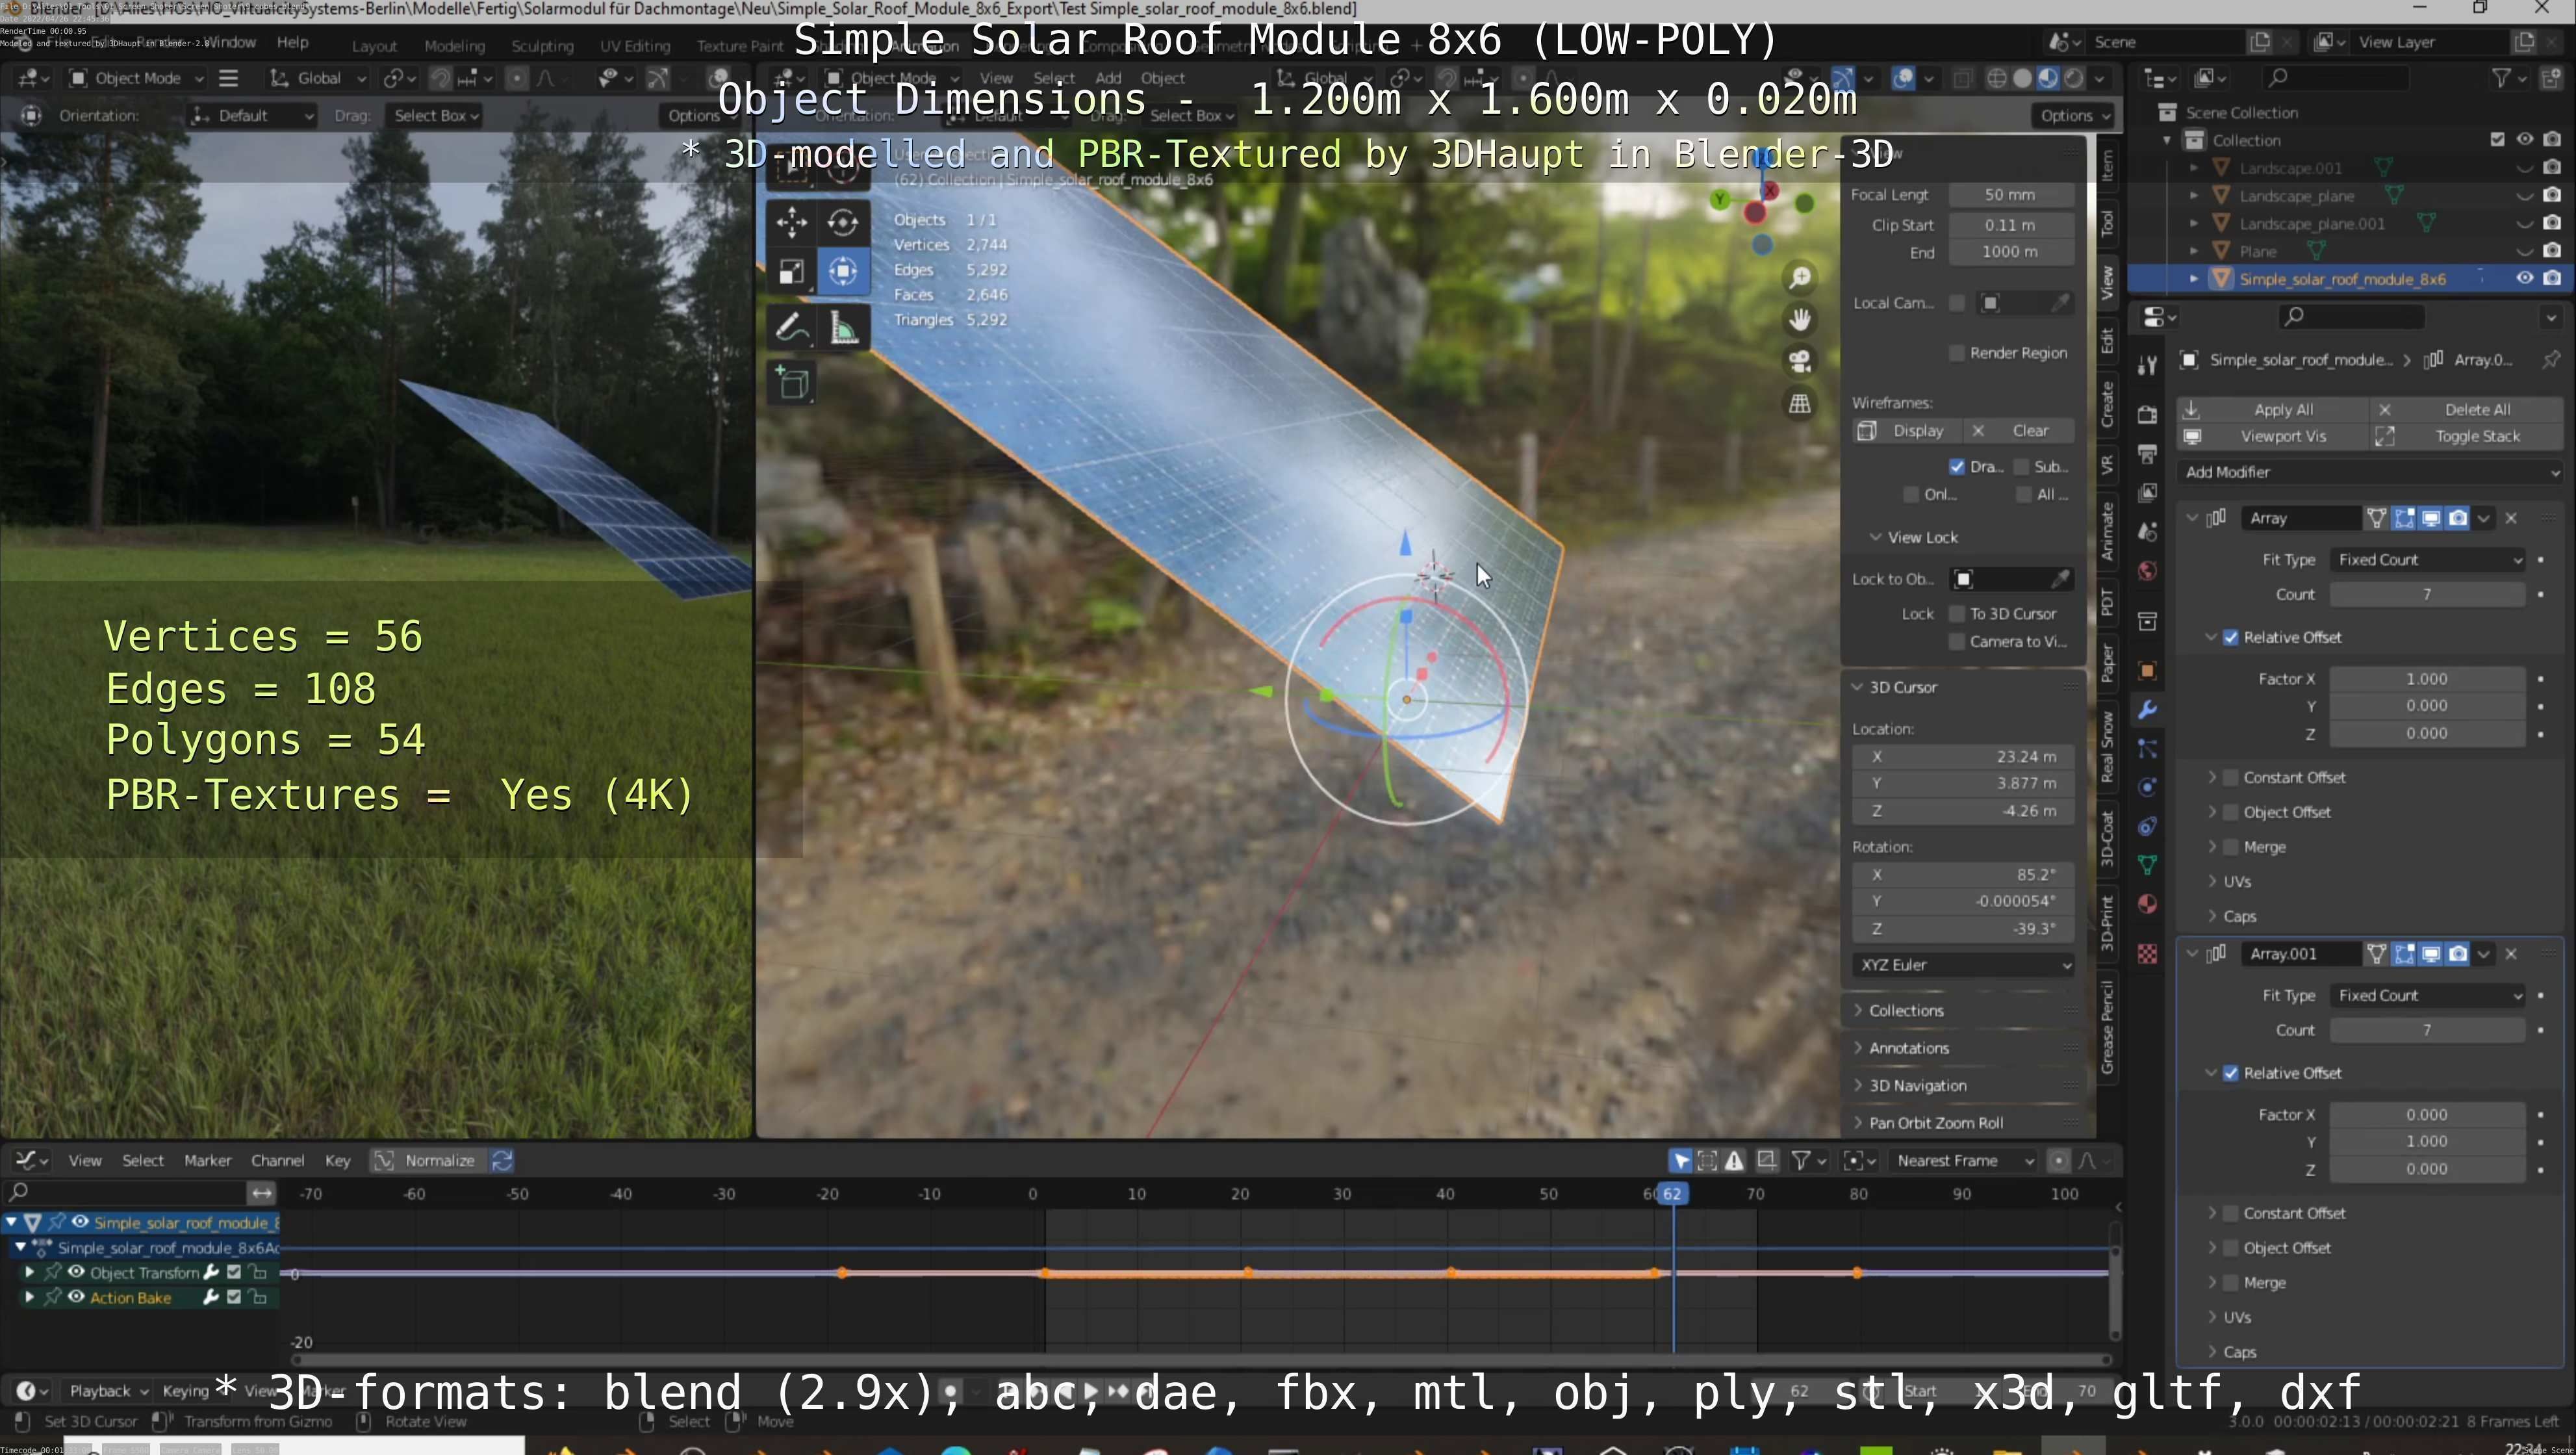
Task: Click the frame 62 playhead marker
Action: (1672, 1194)
